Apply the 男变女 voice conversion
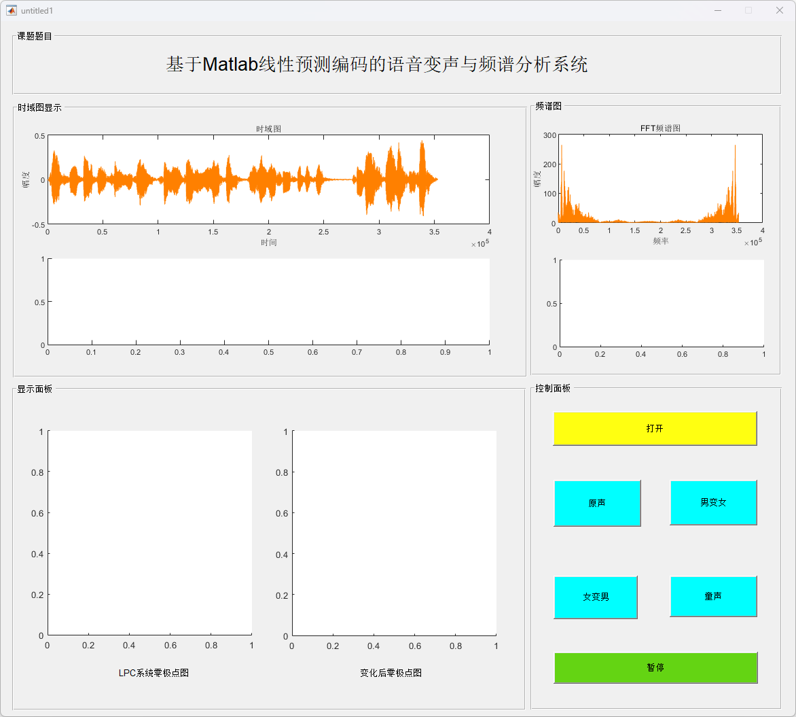Viewport: 796px width, 717px height. click(713, 502)
